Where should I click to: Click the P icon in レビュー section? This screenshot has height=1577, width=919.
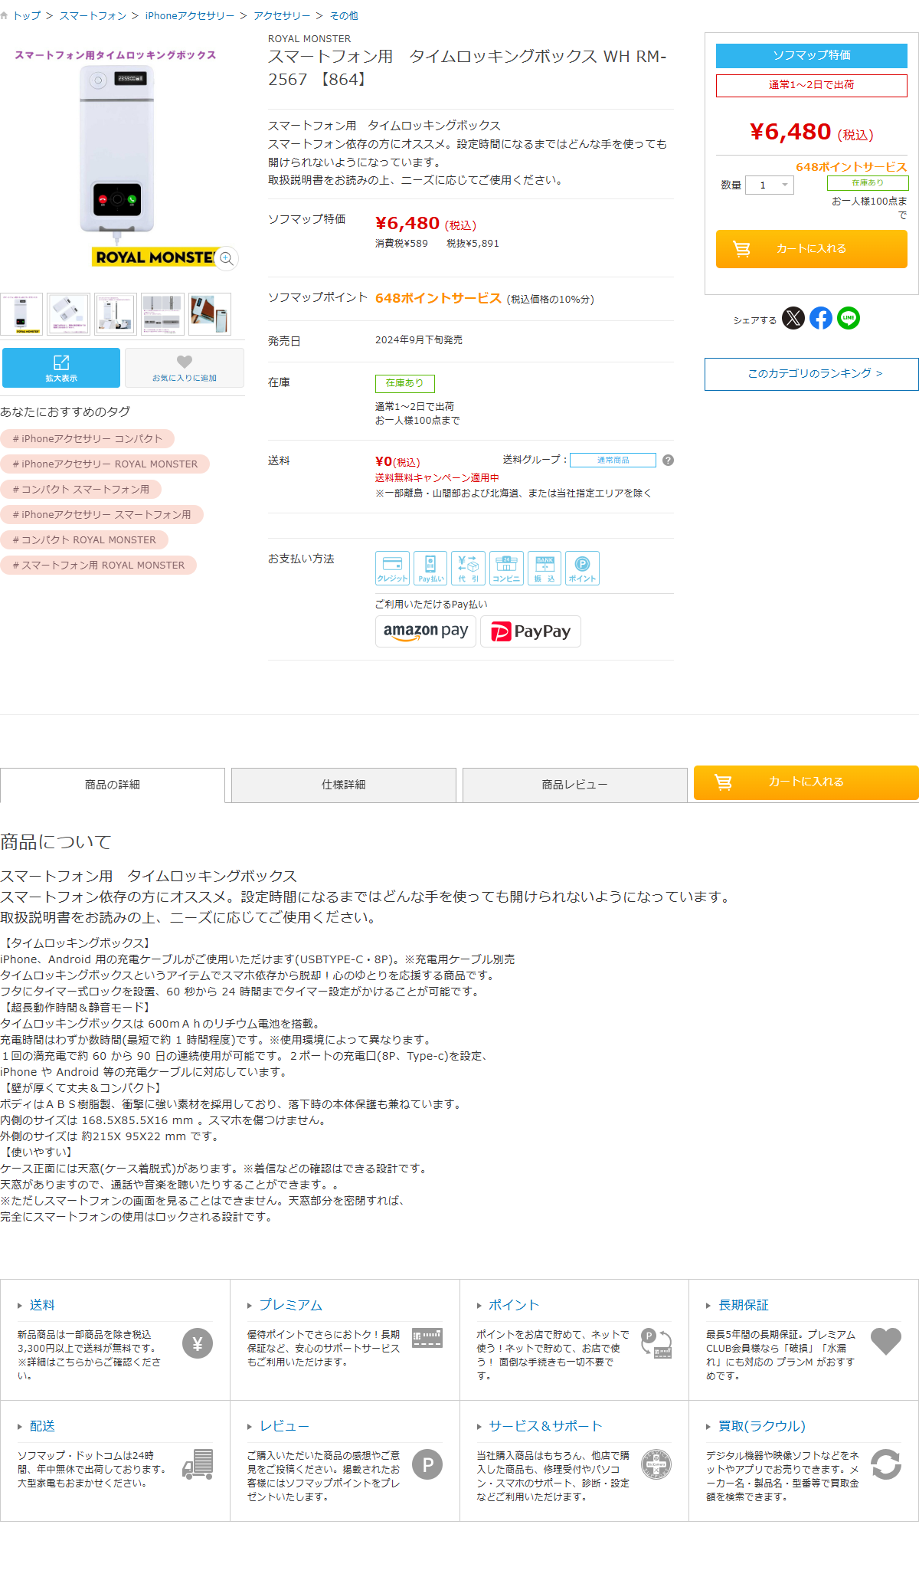(427, 1464)
